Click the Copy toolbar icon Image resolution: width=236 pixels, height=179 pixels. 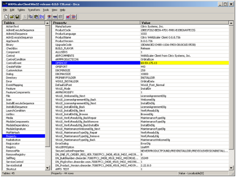[31, 17]
